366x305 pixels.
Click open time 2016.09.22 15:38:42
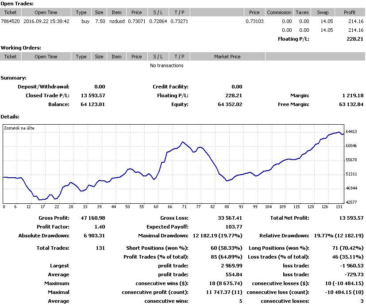(x=46, y=21)
